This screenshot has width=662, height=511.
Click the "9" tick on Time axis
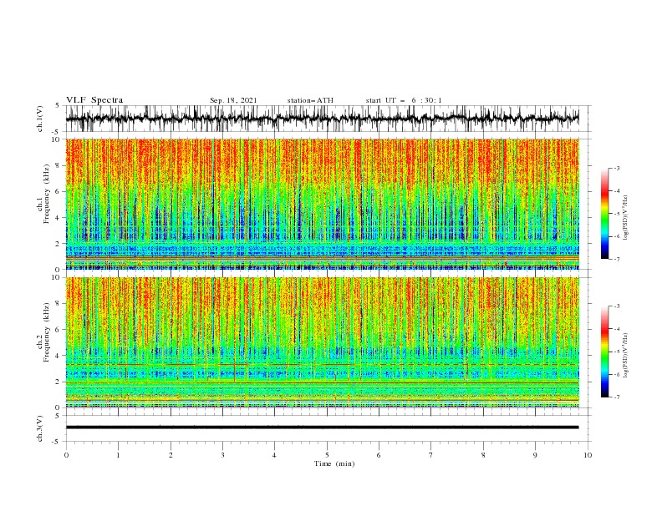pyautogui.click(x=535, y=455)
